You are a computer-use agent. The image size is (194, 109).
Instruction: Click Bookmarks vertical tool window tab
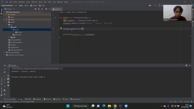point(1,92)
